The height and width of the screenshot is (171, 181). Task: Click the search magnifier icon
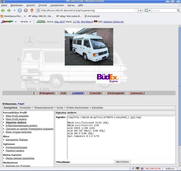[178, 10]
